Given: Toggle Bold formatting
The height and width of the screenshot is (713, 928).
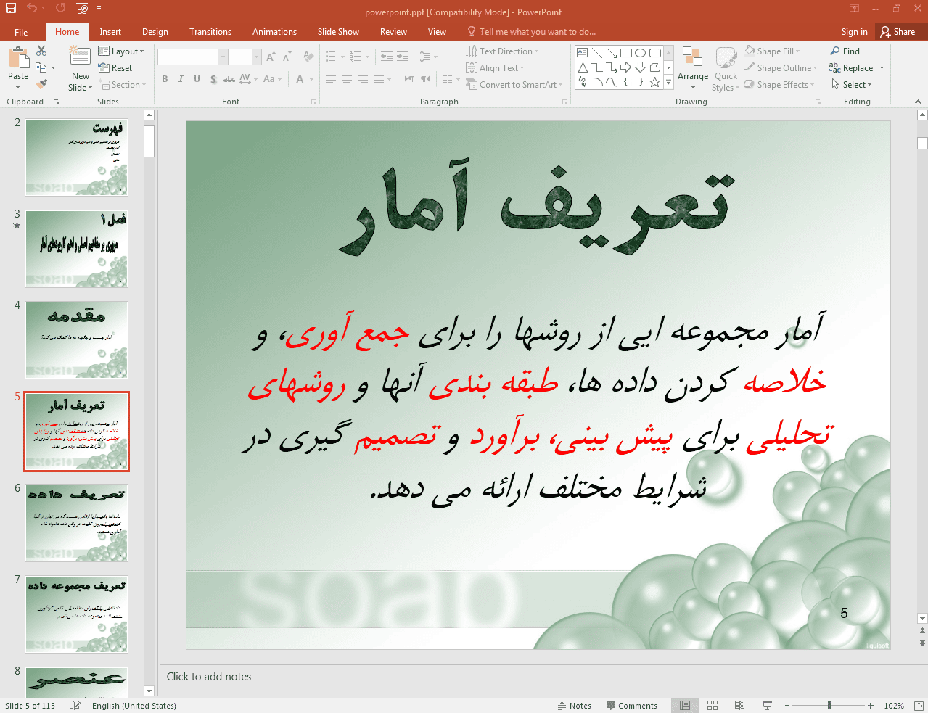Looking at the screenshot, I should click(x=165, y=79).
